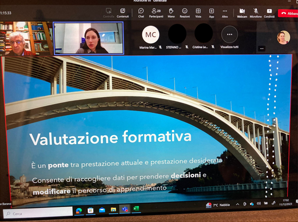Click the speaker volume tray icon
The height and width of the screenshot is (222, 298).
[x=259, y=204]
